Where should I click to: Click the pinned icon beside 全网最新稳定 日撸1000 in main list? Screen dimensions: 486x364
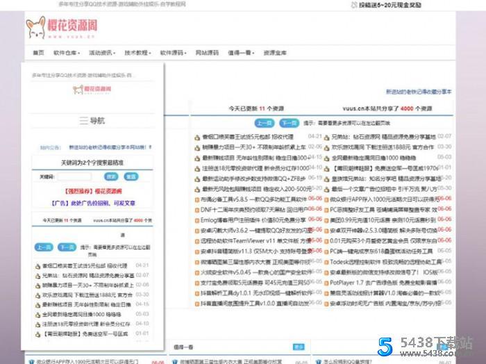[x=327, y=158]
